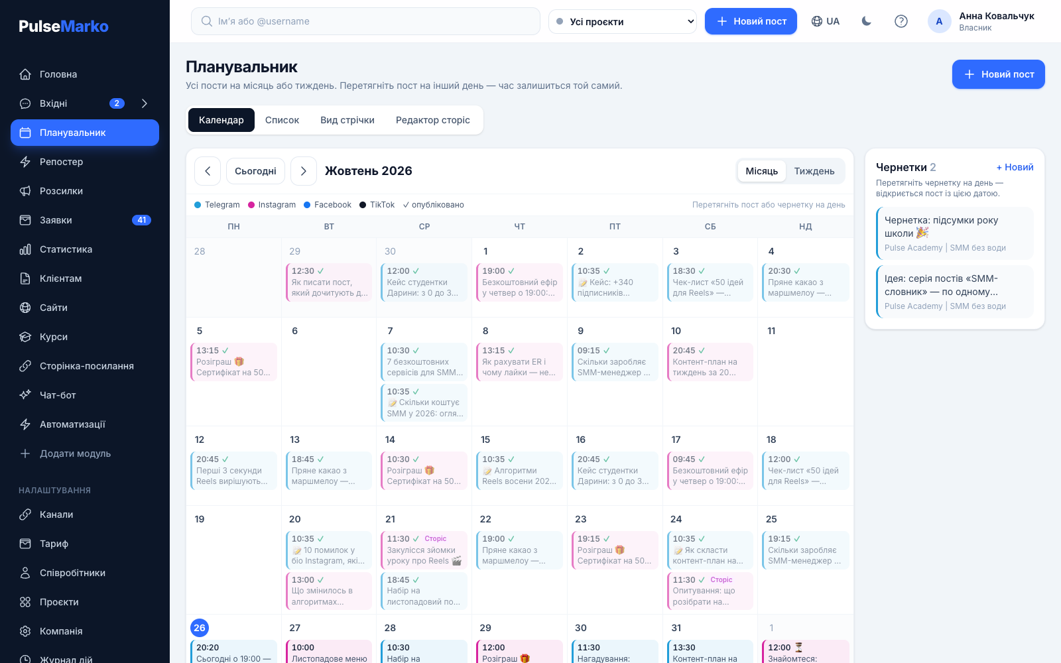Click the Instagram pink legend dot
Viewport: 1061px width, 663px height.
point(251,205)
